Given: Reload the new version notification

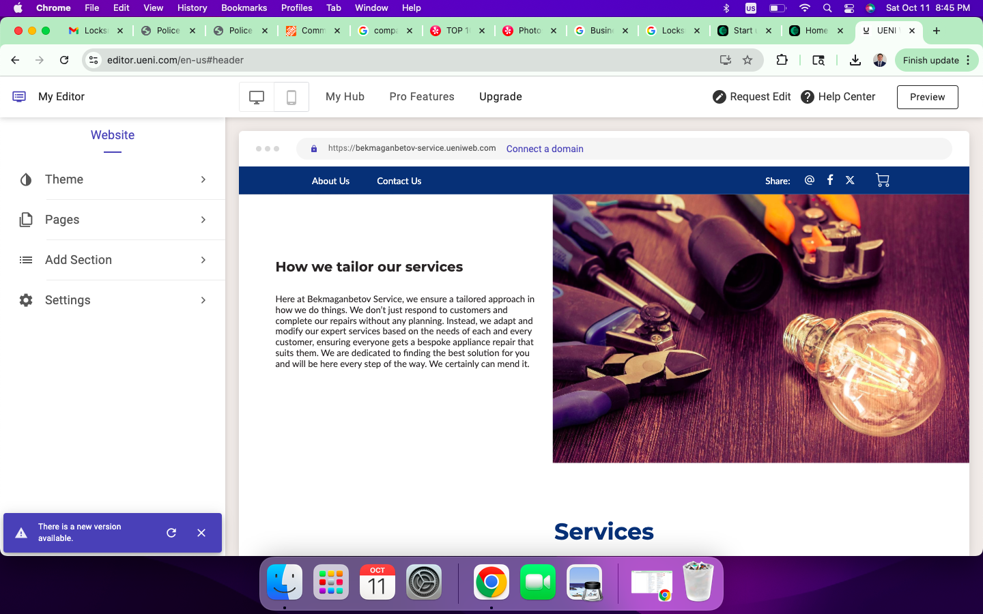Looking at the screenshot, I should (171, 533).
